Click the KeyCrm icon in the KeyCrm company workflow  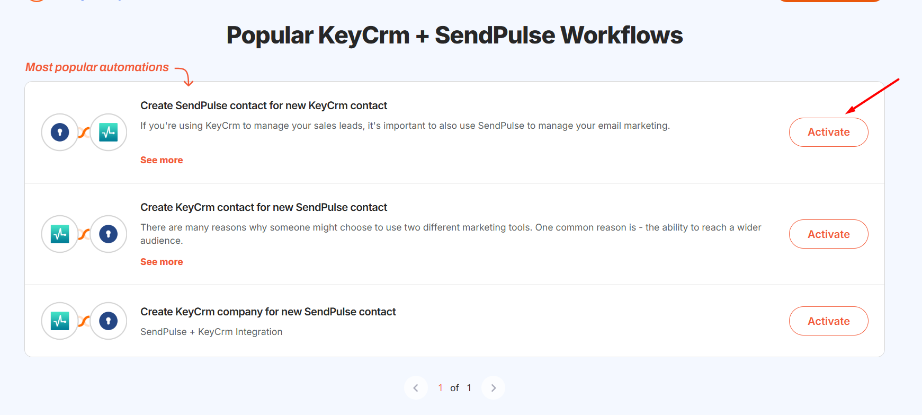[x=108, y=321]
